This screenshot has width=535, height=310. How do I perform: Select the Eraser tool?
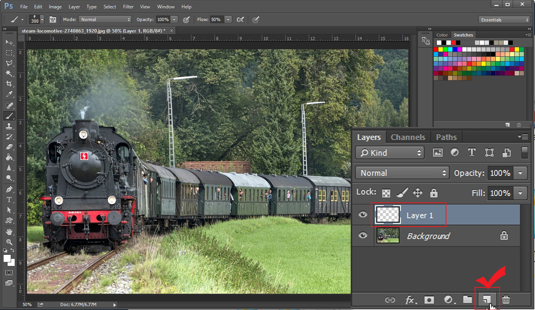click(x=9, y=147)
